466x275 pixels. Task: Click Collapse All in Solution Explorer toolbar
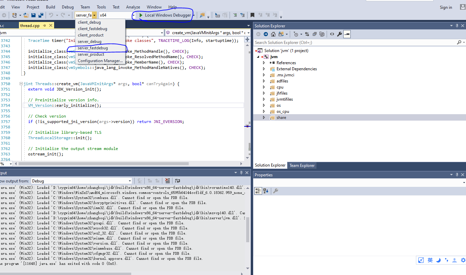tap(314, 34)
